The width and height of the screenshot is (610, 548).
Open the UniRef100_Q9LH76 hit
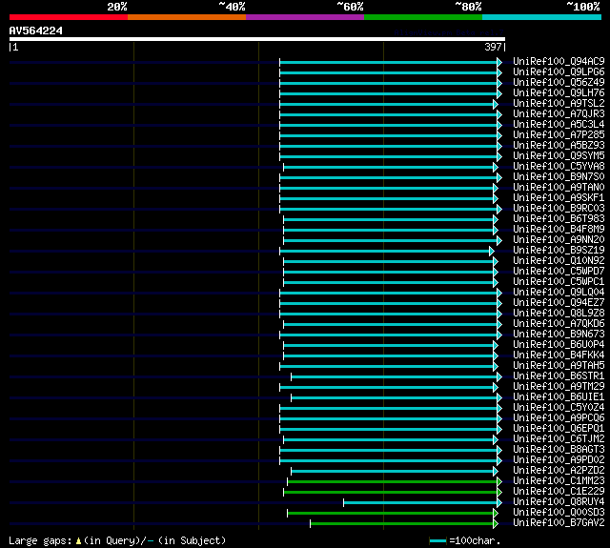(x=559, y=93)
